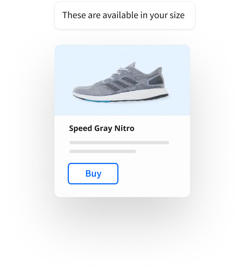Click the shorter gray description placeholder line
Screen dimensions: 244x276
(x=103, y=151)
